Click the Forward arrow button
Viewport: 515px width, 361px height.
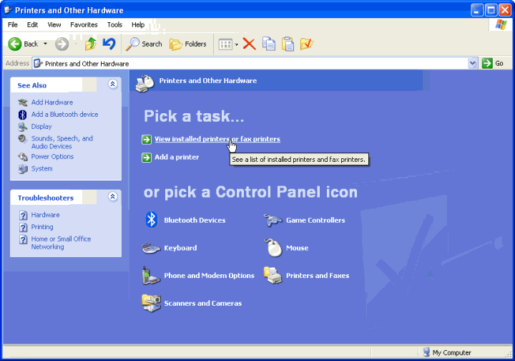[62, 44]
